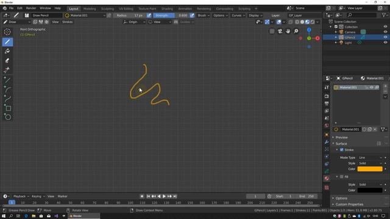This screenshot has height=219, width=390.
Task: Open the fill Style Solid dropdown
Action: 370,184
